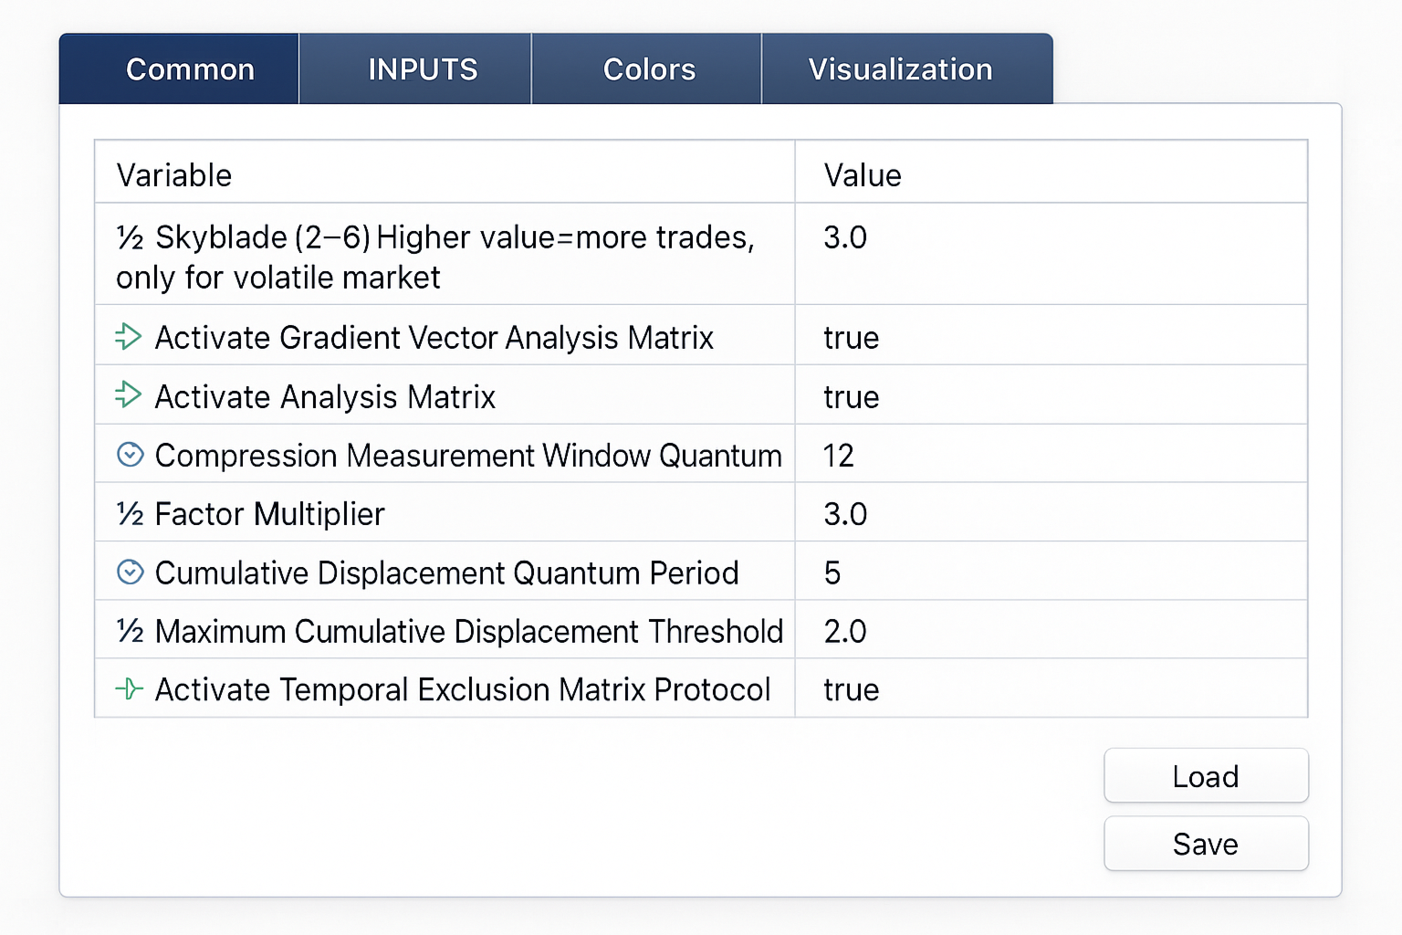Image resolution: width=1402 pixels, height=935 pixels.
Task: Click the ½ icon beside Factor Multiplier
Action: coord(130,514)
